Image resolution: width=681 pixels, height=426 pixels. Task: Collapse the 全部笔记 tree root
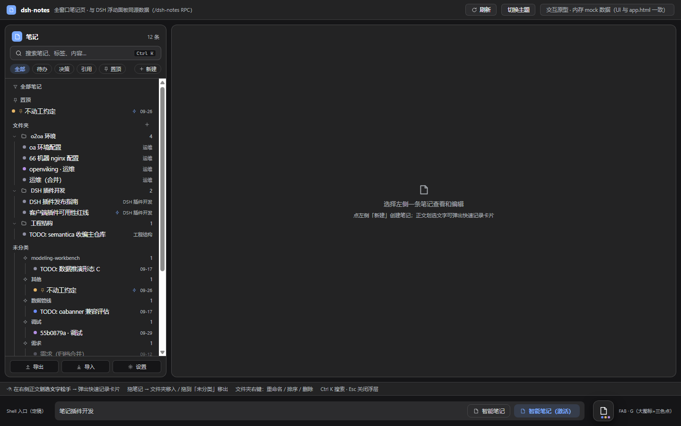click(15, 87)
